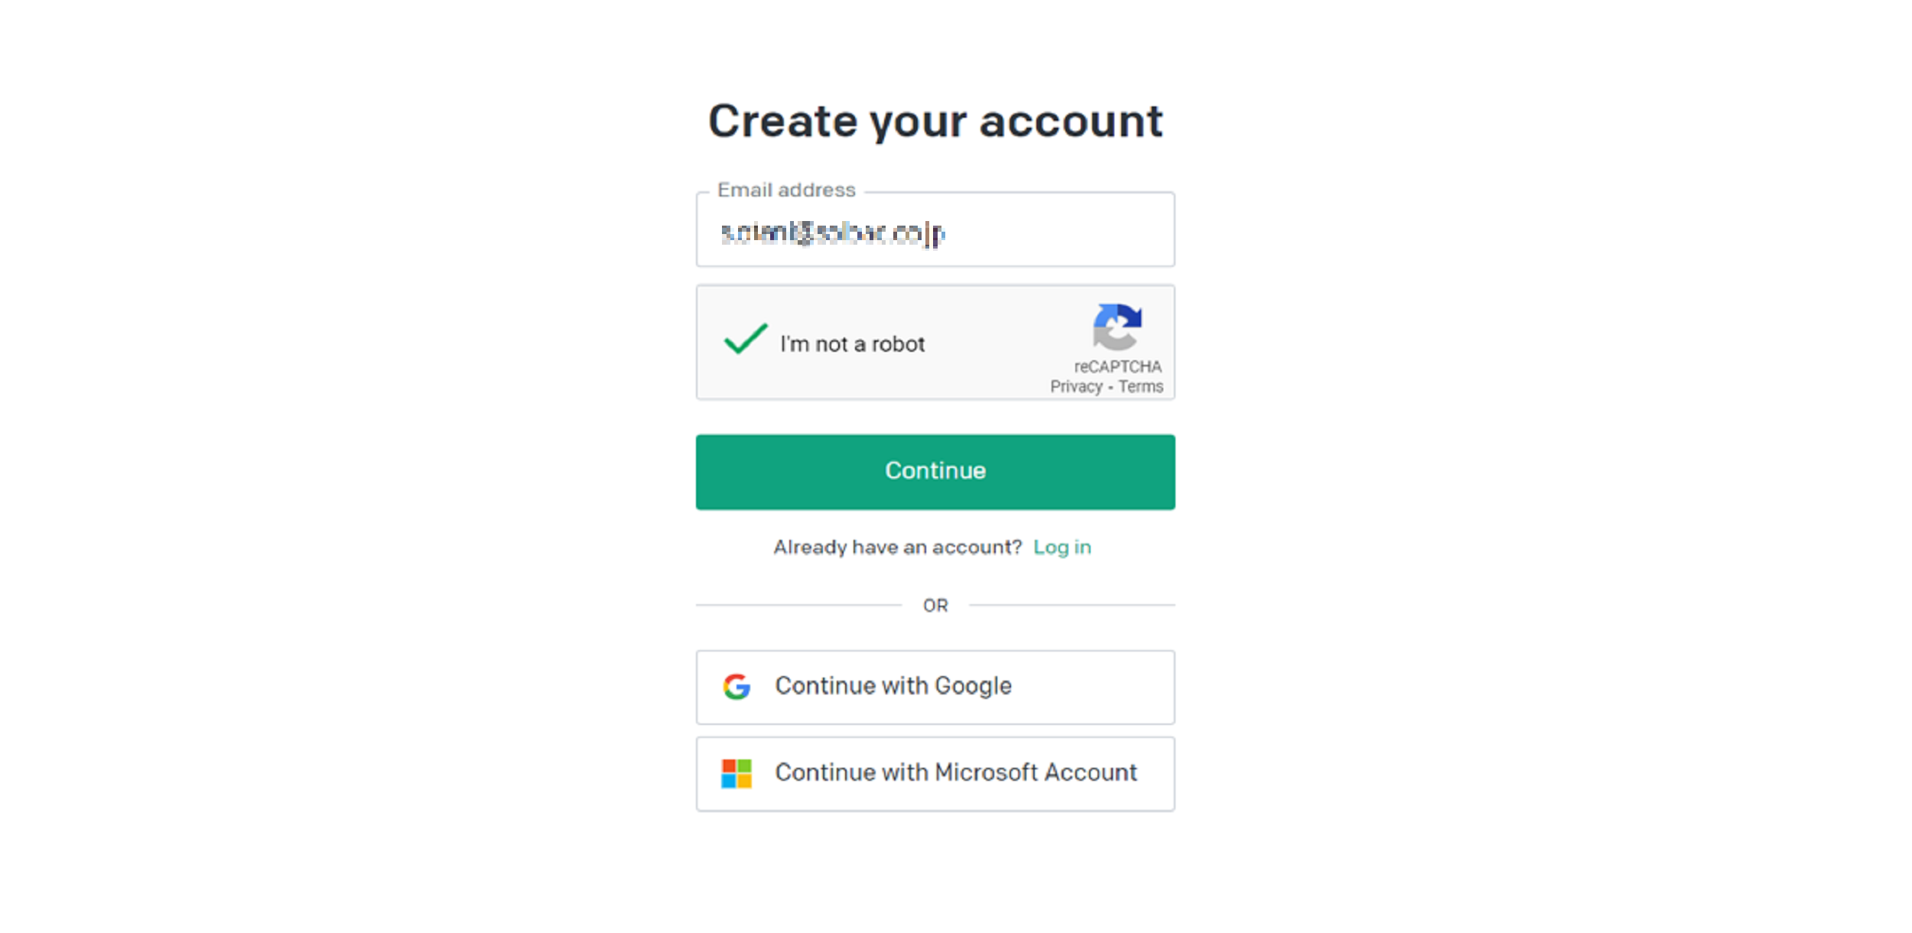The width and height of the screenshot is (1912, 933).
Task: Click the "Create your account" heading
Action: (x=935, y=121)
